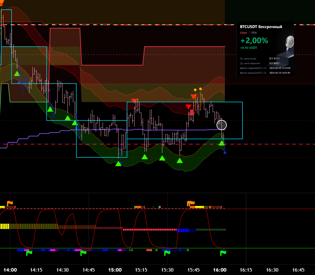Open the BTCUSDT Бессрочный card title

point(261,27)
